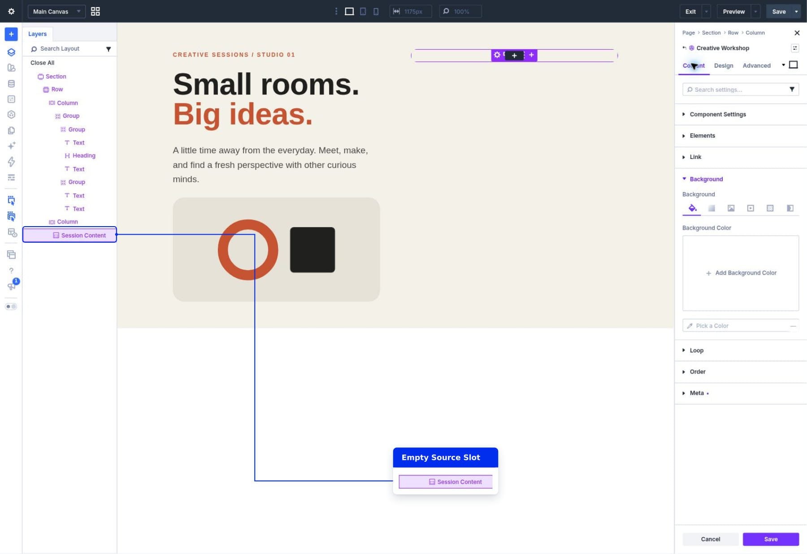Image resolution: width=807 pixels, height=554 pixels.
Task: Toggle the light/dark mode switch in sidebar
Action: click(11, 307)
